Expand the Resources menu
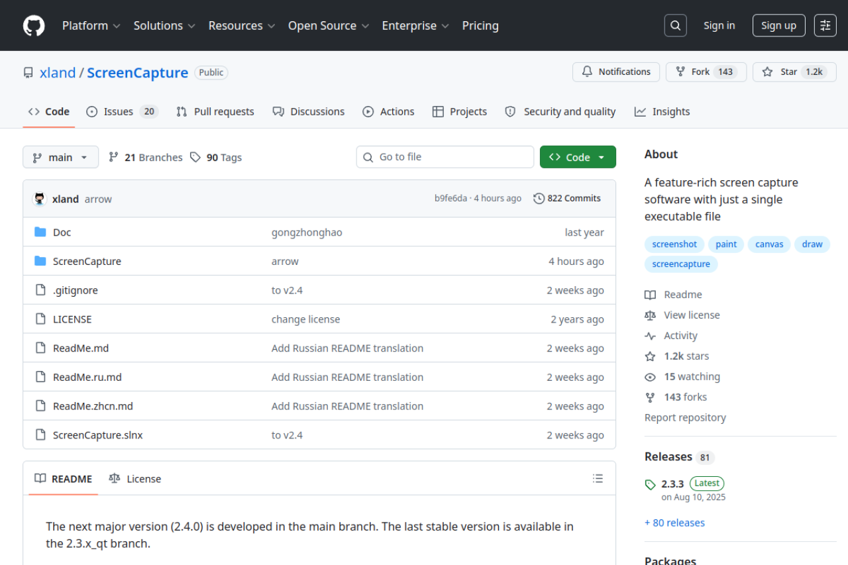This screenshot has width=848, height=565. (x=242, y=26)
